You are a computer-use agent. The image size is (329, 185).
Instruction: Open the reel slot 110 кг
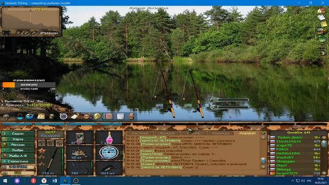tap(80, 153)
